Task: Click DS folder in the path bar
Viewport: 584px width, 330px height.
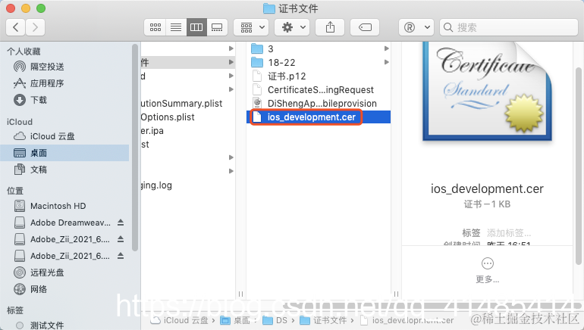Action: pos(275,320)
